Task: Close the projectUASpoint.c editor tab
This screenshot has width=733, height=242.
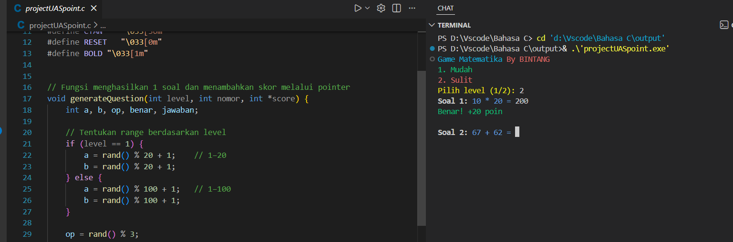Action: click(93, 9)
